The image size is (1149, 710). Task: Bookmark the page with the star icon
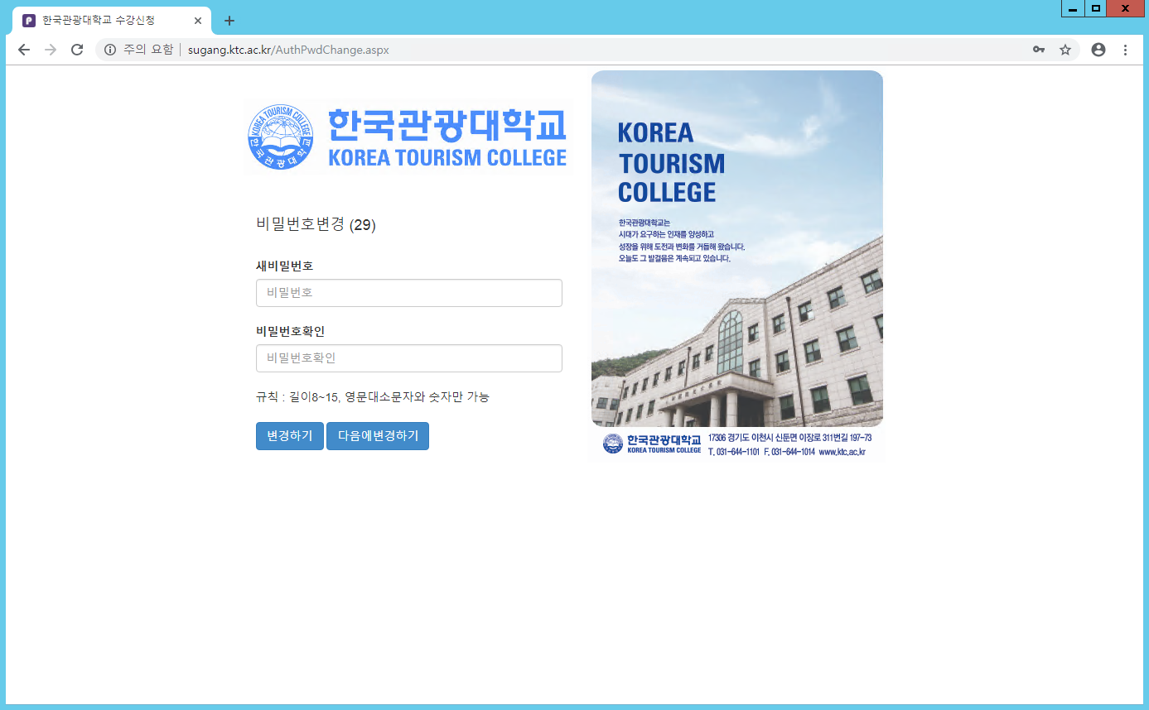click(x=1066, y=49)
